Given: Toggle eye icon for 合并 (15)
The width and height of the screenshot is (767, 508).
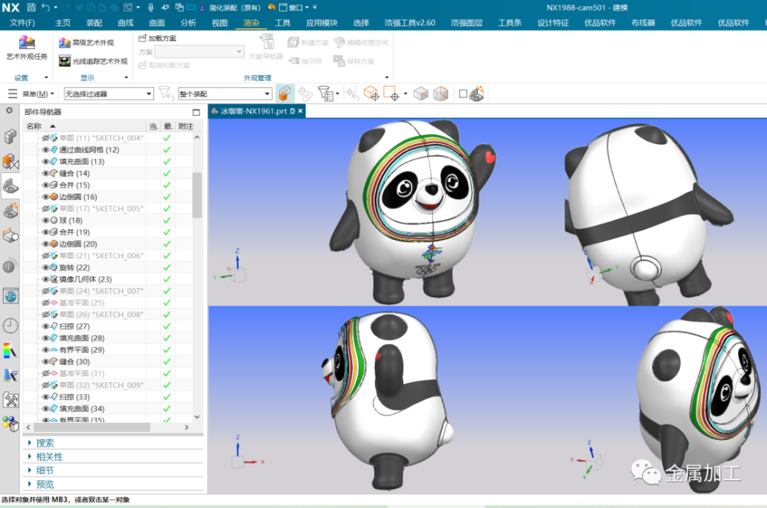Looking at the screenshot, I should click(45, 185).
